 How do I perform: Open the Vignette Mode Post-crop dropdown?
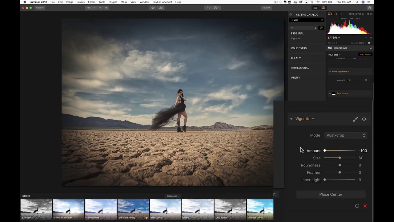click(345, 135)
